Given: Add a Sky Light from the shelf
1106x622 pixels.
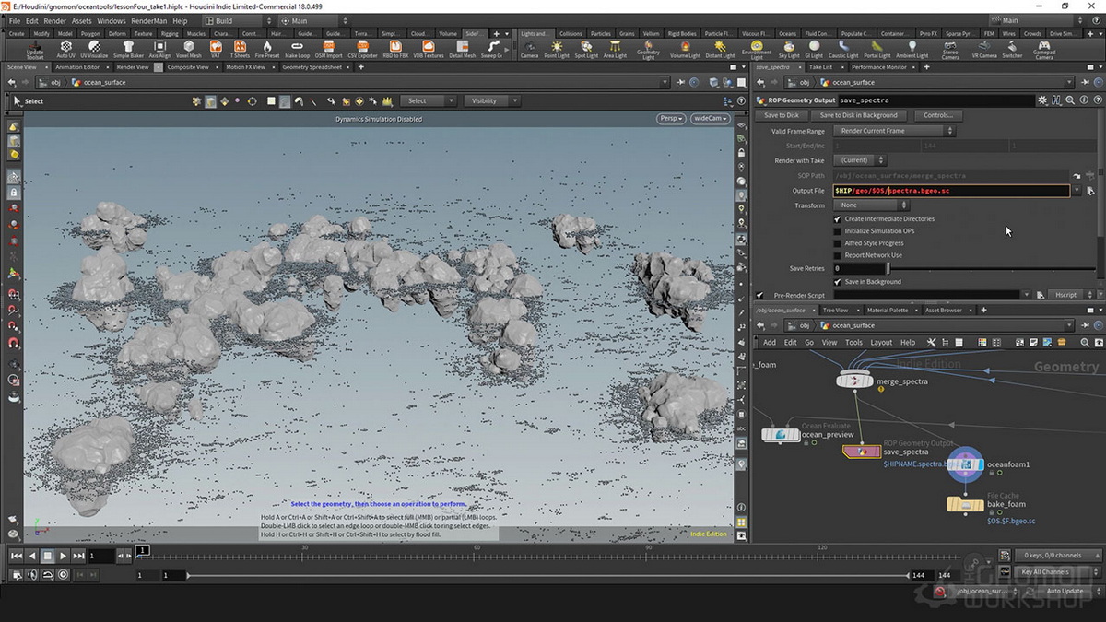Looking at the screenshot, I should (789, 48).
